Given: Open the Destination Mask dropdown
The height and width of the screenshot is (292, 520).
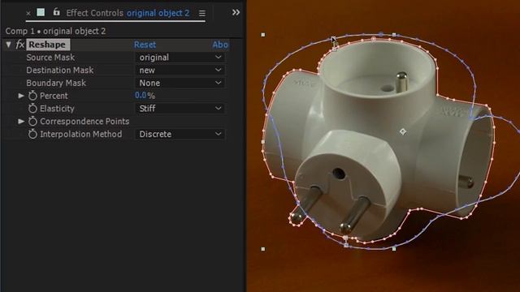Looking at the screenshot, I should [x=180, y=71].
